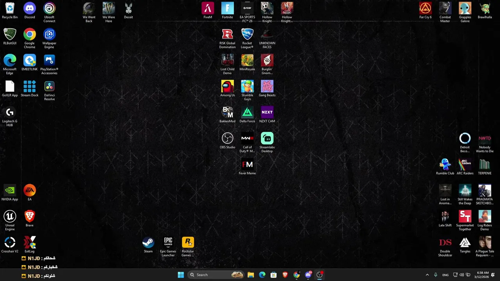Select the Microsoft Edge desktop icon
This screenshot has width=500, height=281.
point(10,64)
